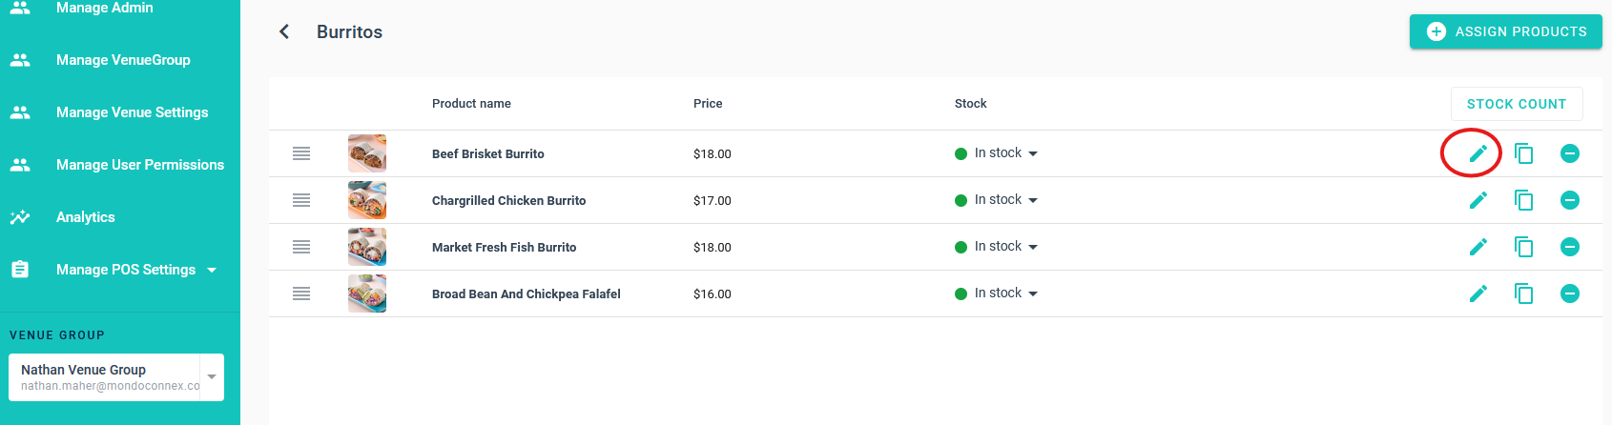The image size is (1612, 425).
Task: Remove Market Fresh Fish Burrito from category
Action: pyautogui.click(x=1569, y=247)
